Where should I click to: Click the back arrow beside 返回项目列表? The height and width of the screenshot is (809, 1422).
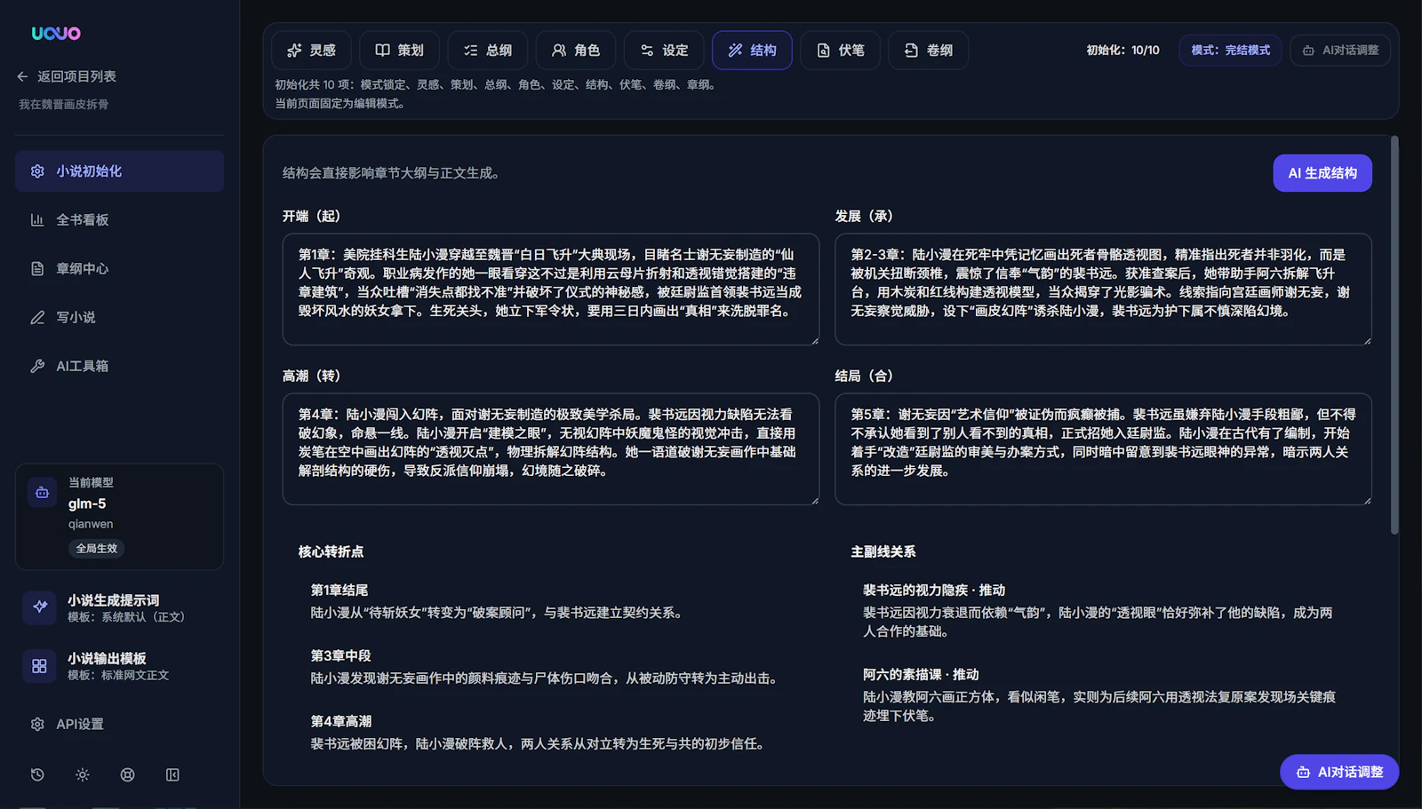pos(22,76)
